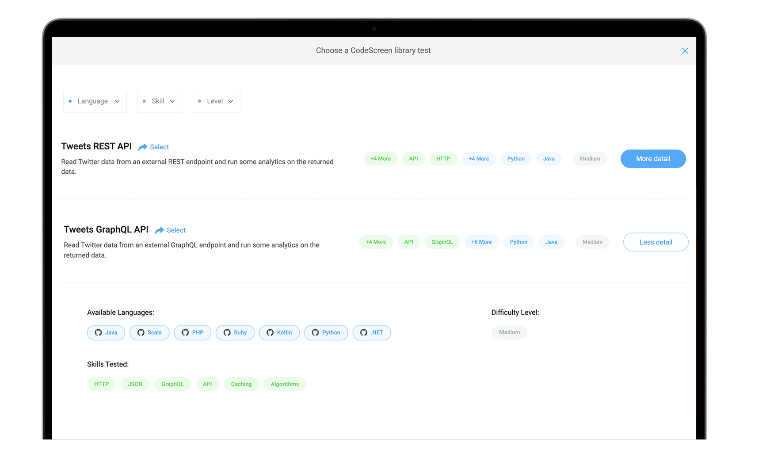Close the library test dialog with X
The height and width of the screenshot is (462, 762).
(x=685, y=51)
